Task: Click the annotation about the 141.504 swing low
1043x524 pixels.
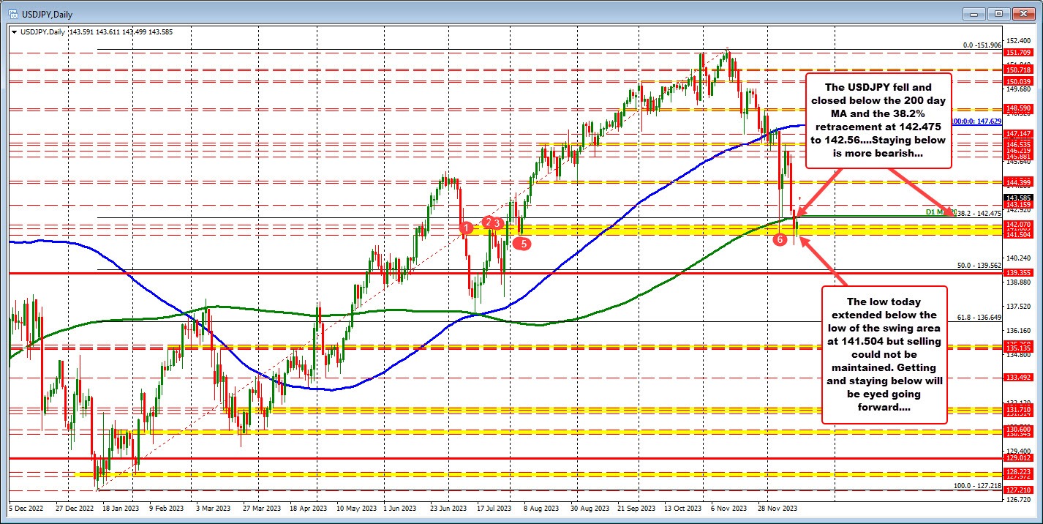Action: click(x=885, y=354)
